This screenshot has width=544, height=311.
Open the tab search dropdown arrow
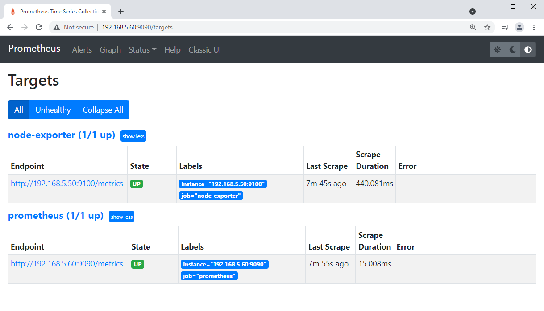(x=473, y=12)
